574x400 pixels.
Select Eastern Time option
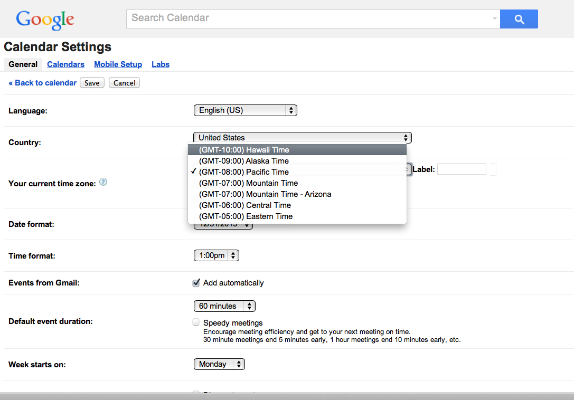(297, 216)
